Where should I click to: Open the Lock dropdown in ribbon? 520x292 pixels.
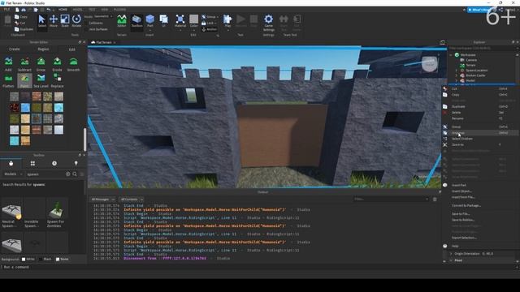pyautogui.click(x=209, y=23)
